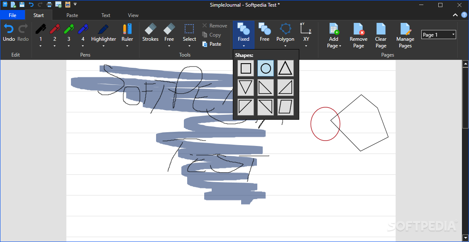This screenshot has height=242, width=469.
Task: Click vertical scrollbar up arrow
Action: [465, 64]
